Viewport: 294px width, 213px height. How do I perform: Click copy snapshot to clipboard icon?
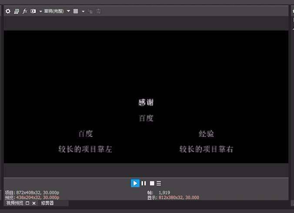click(90, 11)
